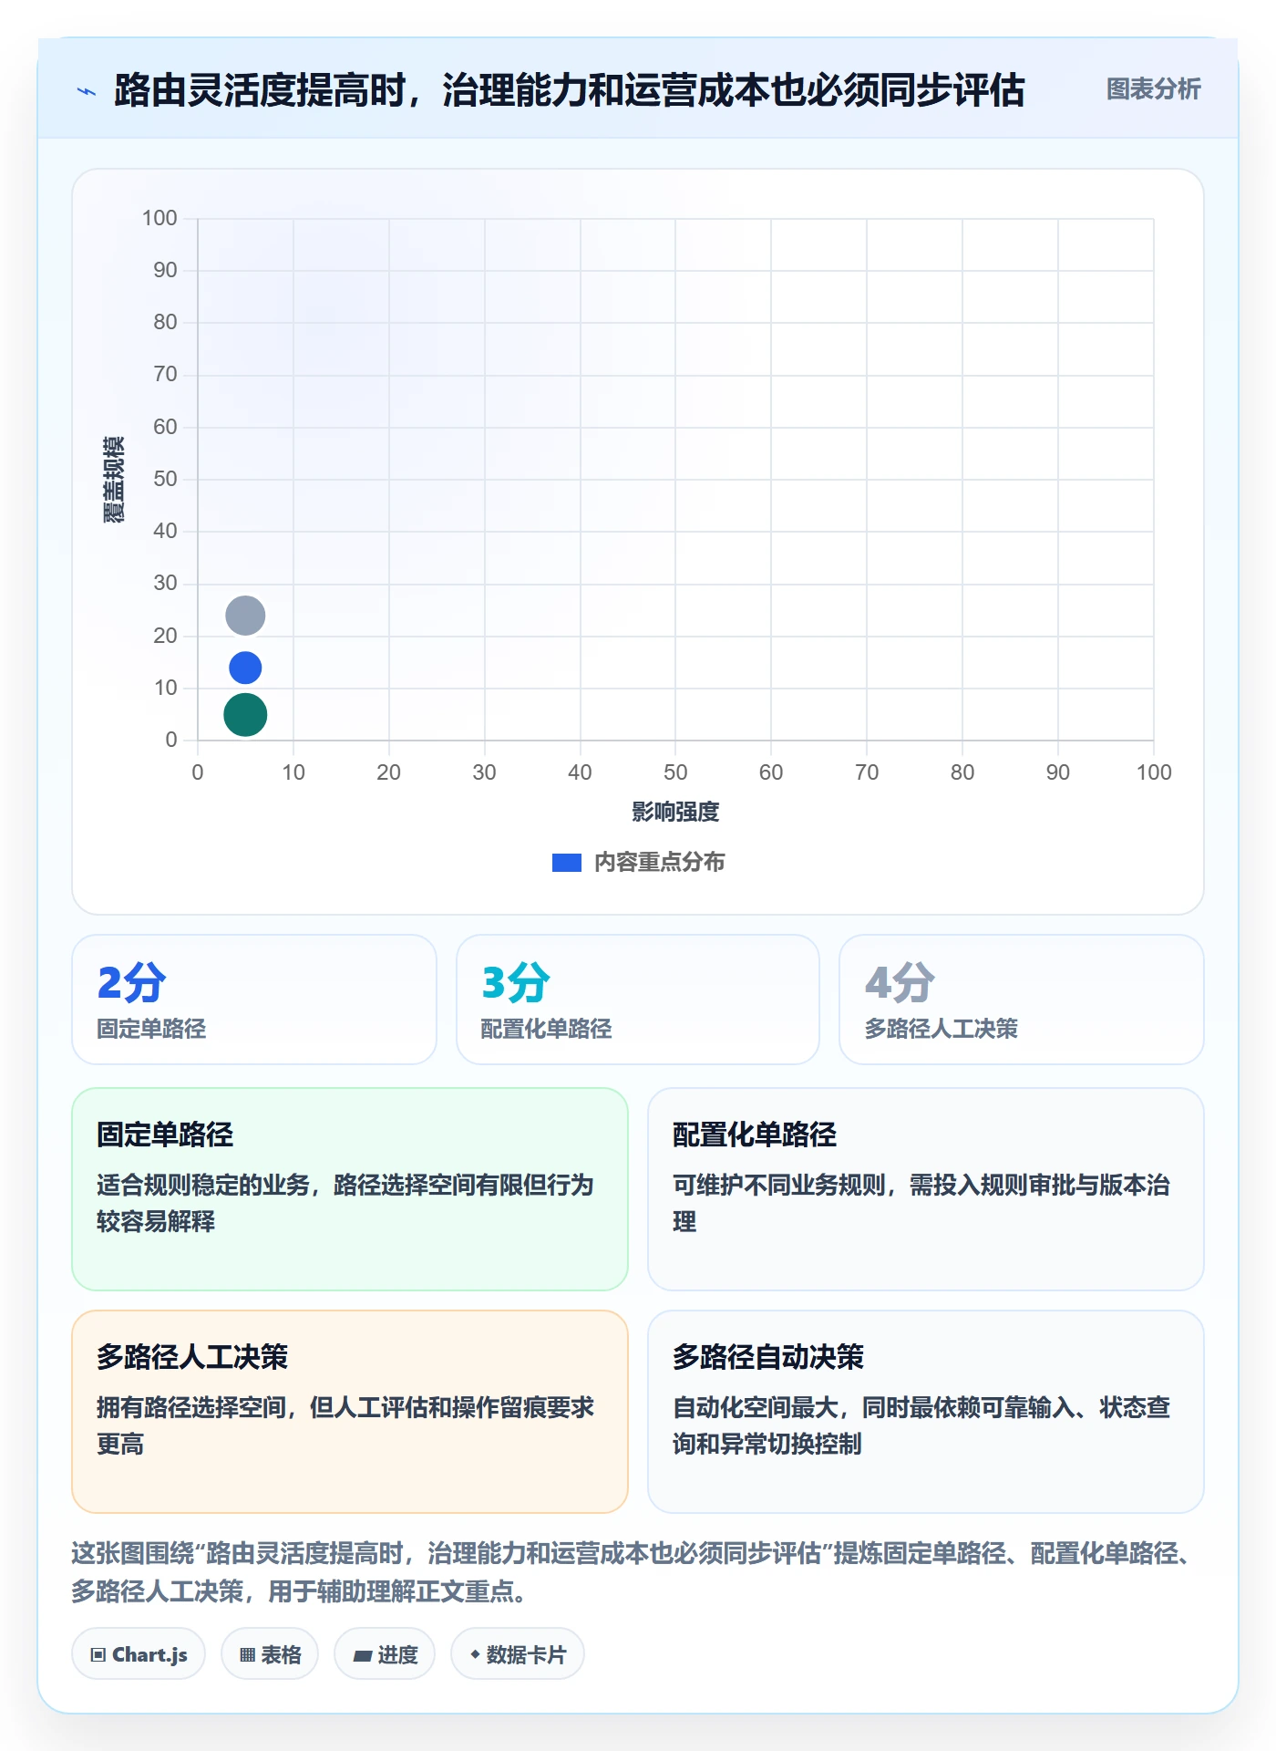Click the Chart.js tag chip
The height and width of the screenshot is (1751, 1276).
pyautogui.click(x=139, y=1654)
